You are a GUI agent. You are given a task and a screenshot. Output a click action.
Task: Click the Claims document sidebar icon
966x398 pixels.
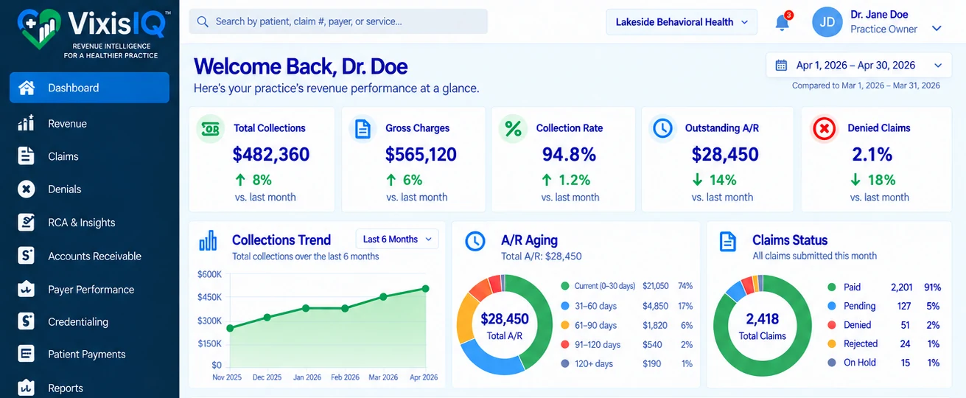pos(27,156)
